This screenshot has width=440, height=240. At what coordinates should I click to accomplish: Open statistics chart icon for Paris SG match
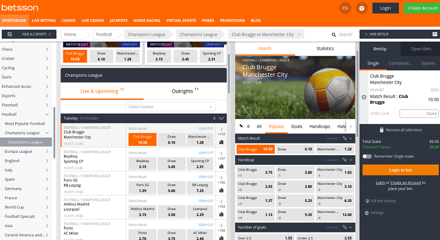[x=221, y=190]
